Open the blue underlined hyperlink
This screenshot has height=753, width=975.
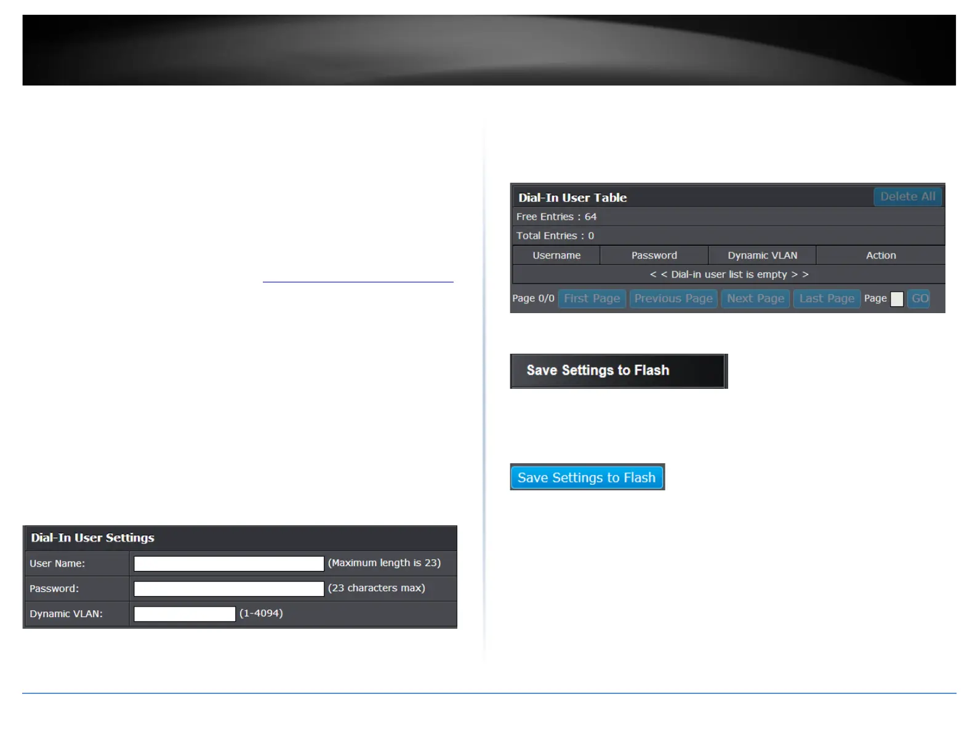[x=358, y=281]
